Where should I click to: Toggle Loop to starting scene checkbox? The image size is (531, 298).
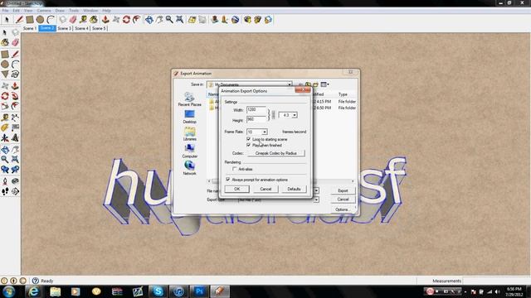pyautogui.click(x=249, y=139)
